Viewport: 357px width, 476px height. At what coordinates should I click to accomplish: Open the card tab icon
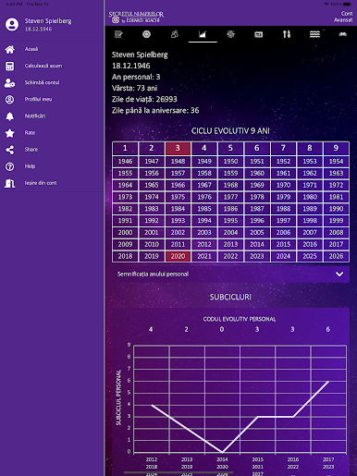pyautogui.click(x=259, y=34)
